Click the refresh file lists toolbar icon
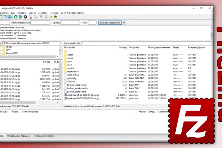The height and width of the screenshot is (148, 222). click(16, 17)
